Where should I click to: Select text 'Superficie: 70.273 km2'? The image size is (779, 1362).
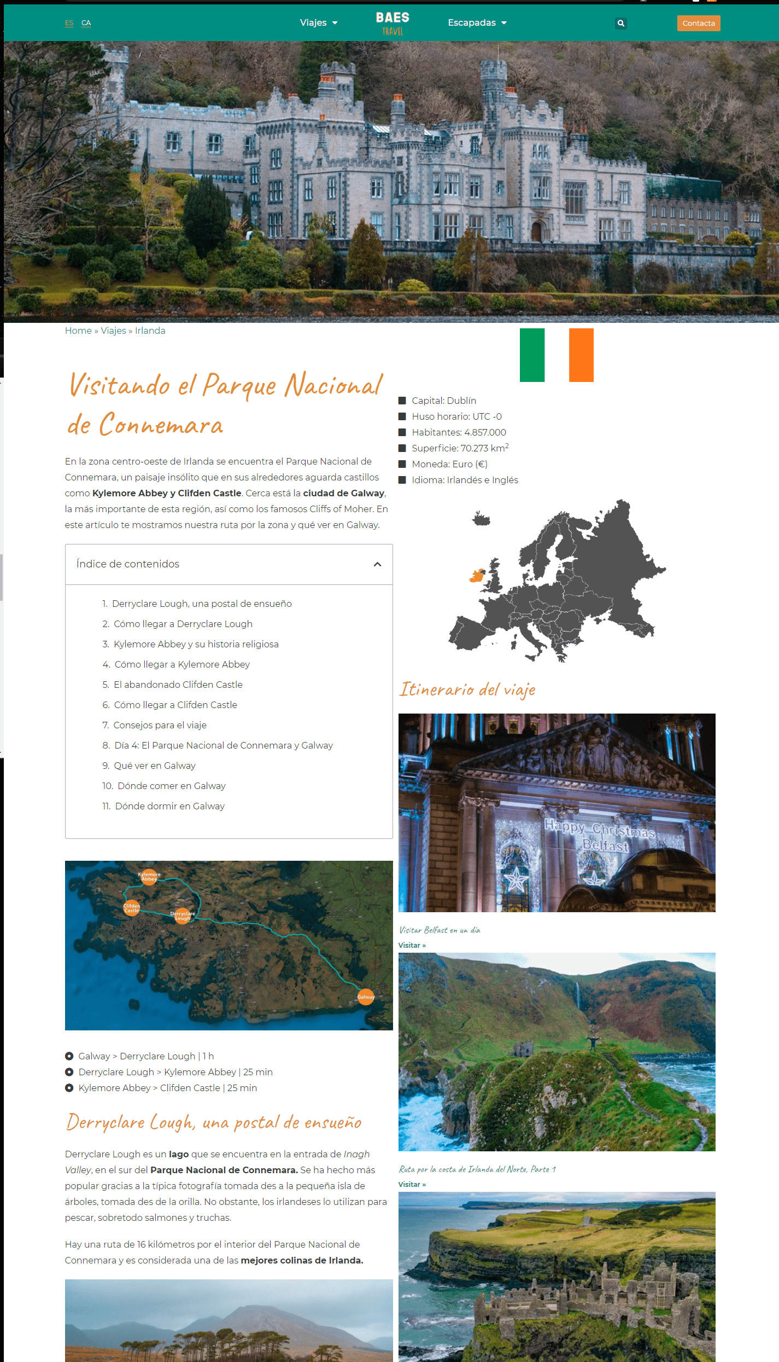click(460, 448)
